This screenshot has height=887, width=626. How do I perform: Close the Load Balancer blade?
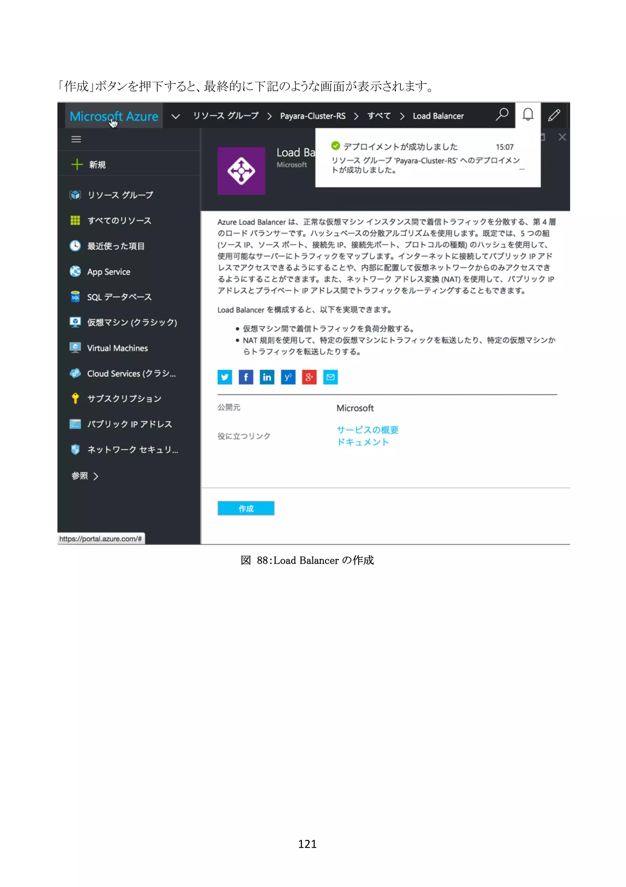562,137
